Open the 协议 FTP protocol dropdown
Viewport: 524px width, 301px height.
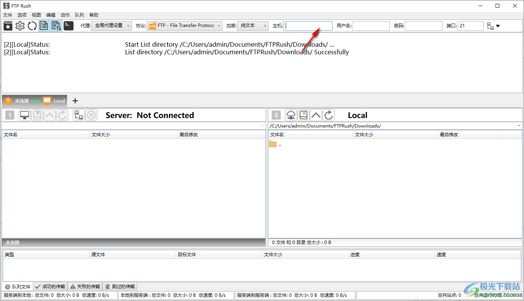point(185,25)
